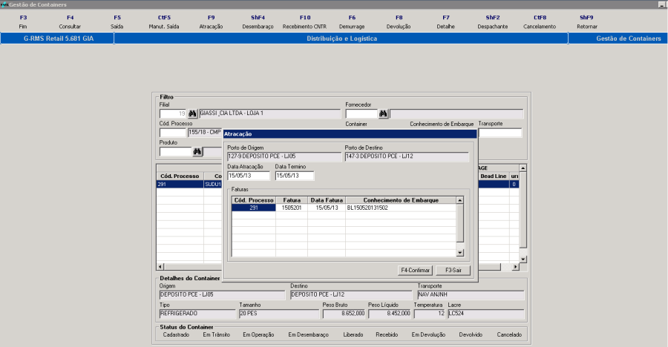Edit the Data Atracação field
This screenshot has height=347, width=668.
(249, 176)
